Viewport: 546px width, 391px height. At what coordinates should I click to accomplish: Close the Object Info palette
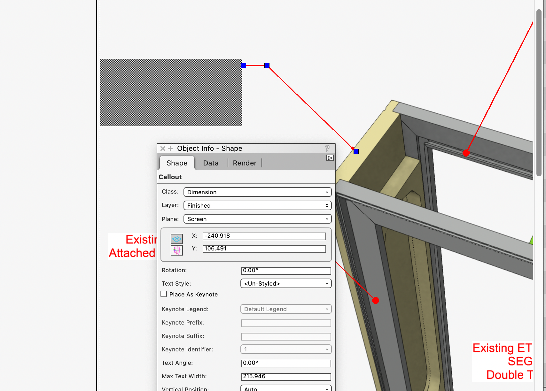pyautogui.click(x=162, y=149)
